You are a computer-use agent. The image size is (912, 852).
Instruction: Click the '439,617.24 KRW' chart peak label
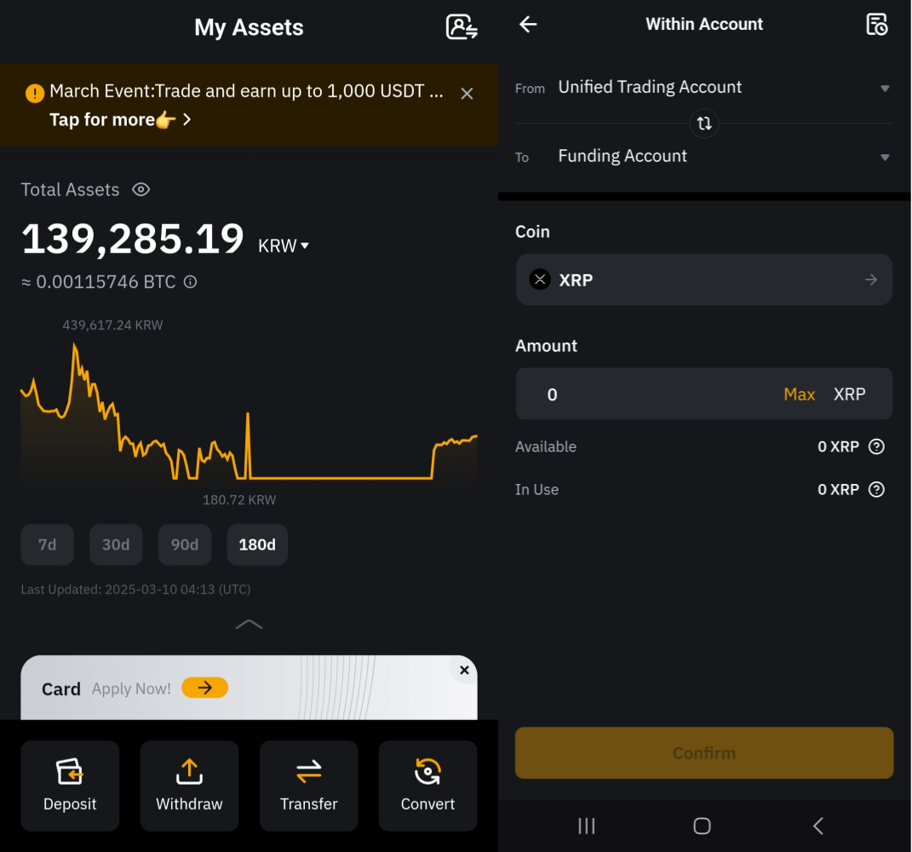coord(113,325)
